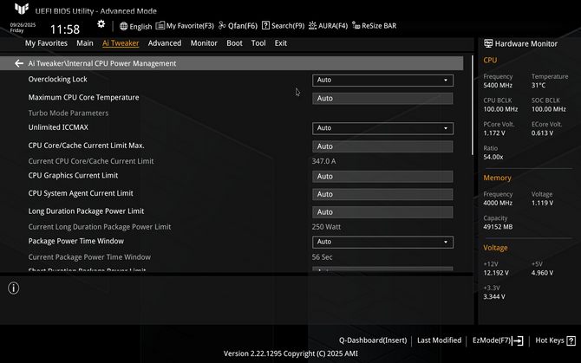Image resolution: width=581 pixels, height=363 pixels.
Task: Click CPU Core/Cache Current Limit Max. field
Action: pos(382,146)
